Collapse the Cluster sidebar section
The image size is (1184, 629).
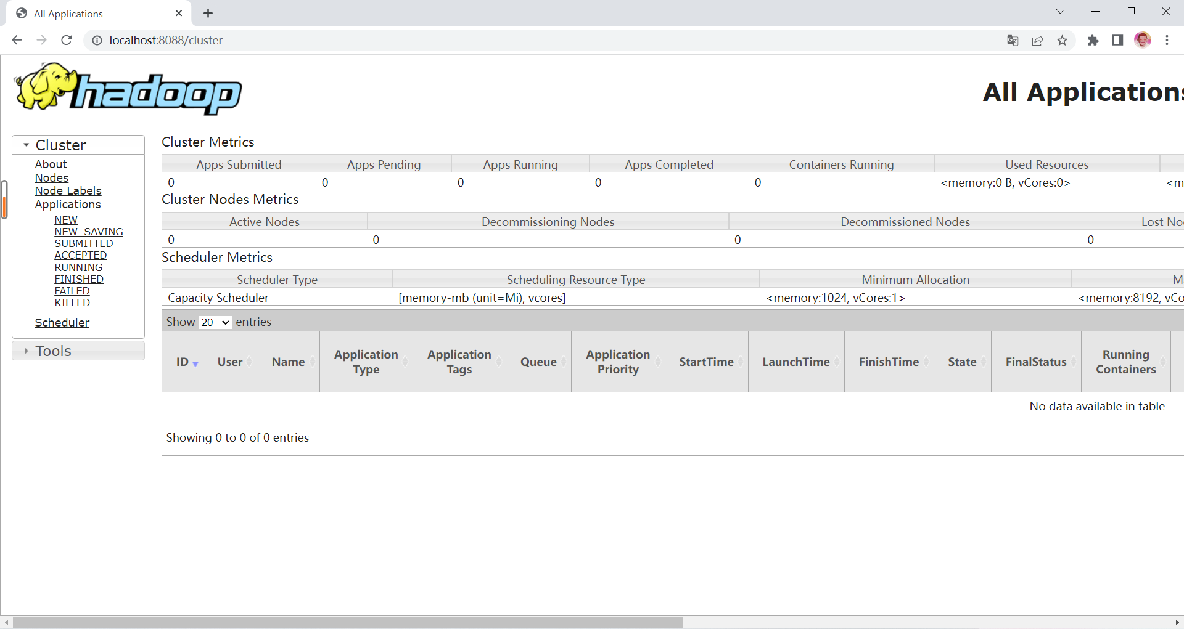click(78, 145)
